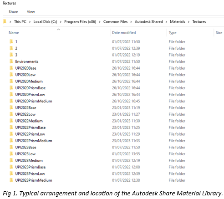Expand chevron after Common Files breadcrumb
224x199 pixels.
pos(131,22)
